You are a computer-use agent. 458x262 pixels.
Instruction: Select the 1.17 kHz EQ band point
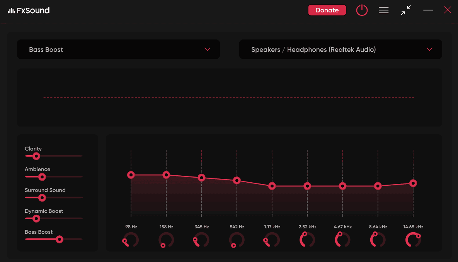(x=272, y=186)
